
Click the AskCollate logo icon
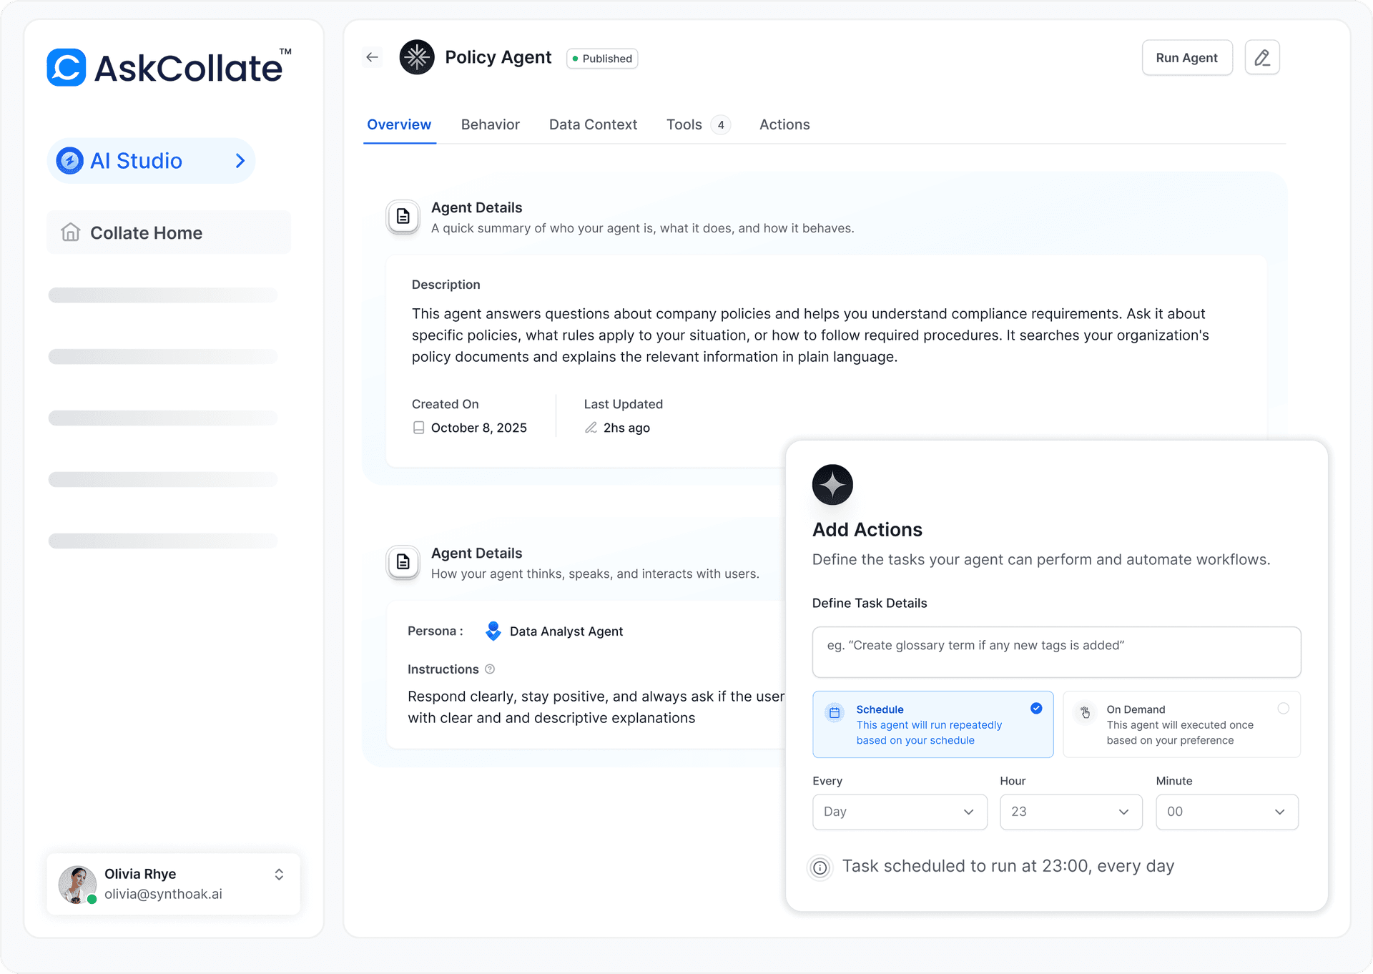[x=67, y=68]
